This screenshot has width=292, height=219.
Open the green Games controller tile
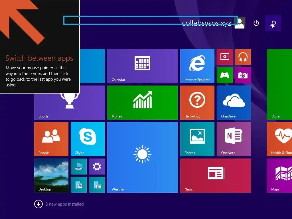[x=225, y=75]
